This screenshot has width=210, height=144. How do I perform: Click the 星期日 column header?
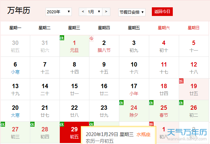coord(193,28)
